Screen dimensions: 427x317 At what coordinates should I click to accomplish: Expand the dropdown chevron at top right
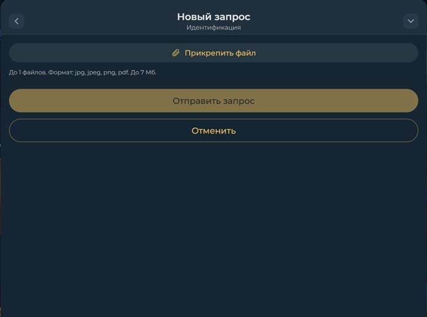point(410,21)
